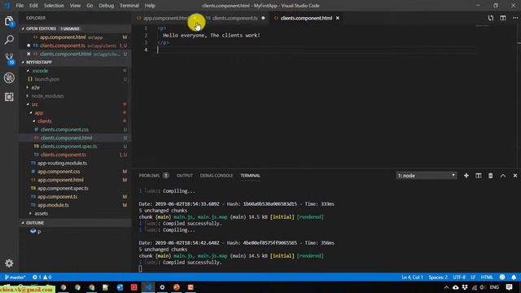Open app-routing.module.ts in explorer
Screen dimensions: 521x293
click(x=62, y=163)
